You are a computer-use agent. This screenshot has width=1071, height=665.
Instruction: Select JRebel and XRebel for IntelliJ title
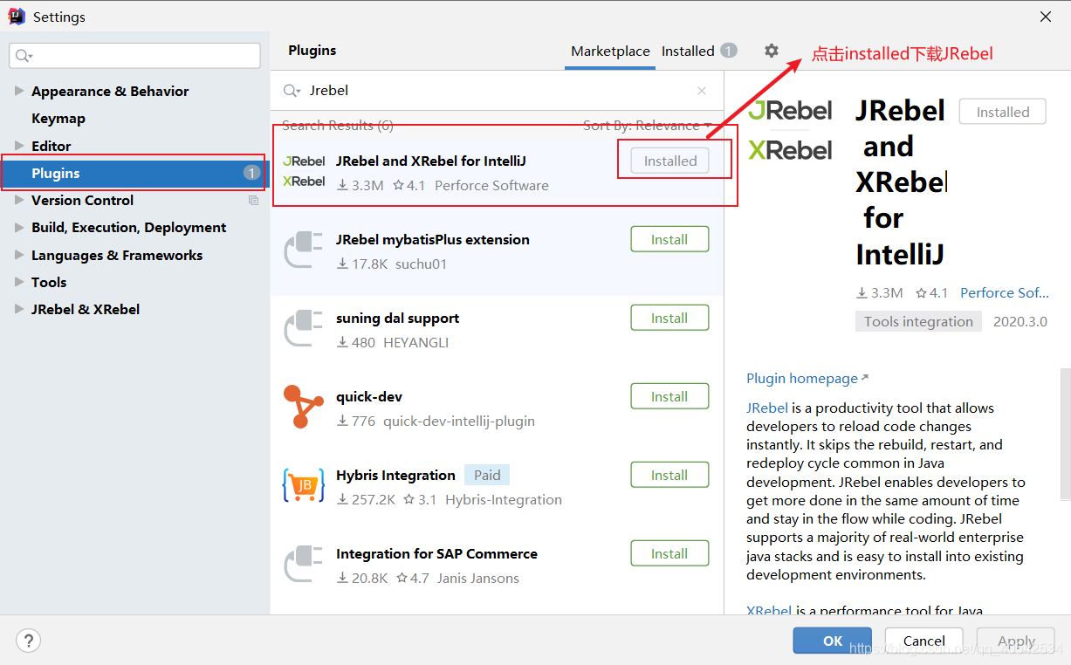point(430,161)
